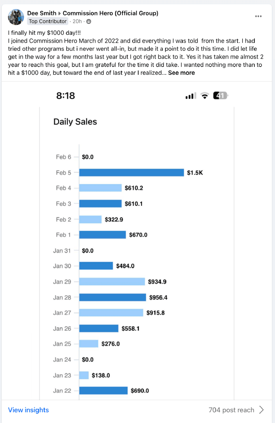Click the Feb 1 $670.0 bar
The image size is (275, 423).
point(103,235)
